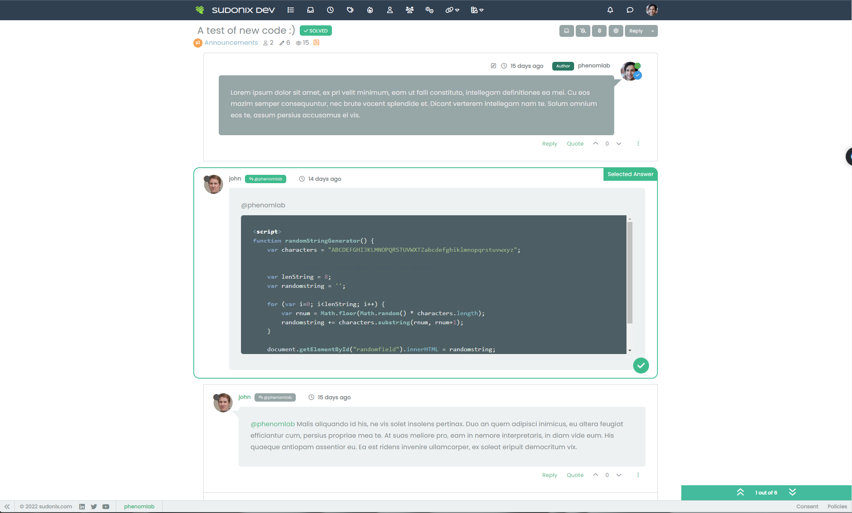Toggle the green Selected Answer checkmark

pos(640,365)
